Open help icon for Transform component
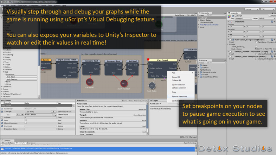Image resolution: width=276 pixels, height=155 pixels. tap(272, 22)
